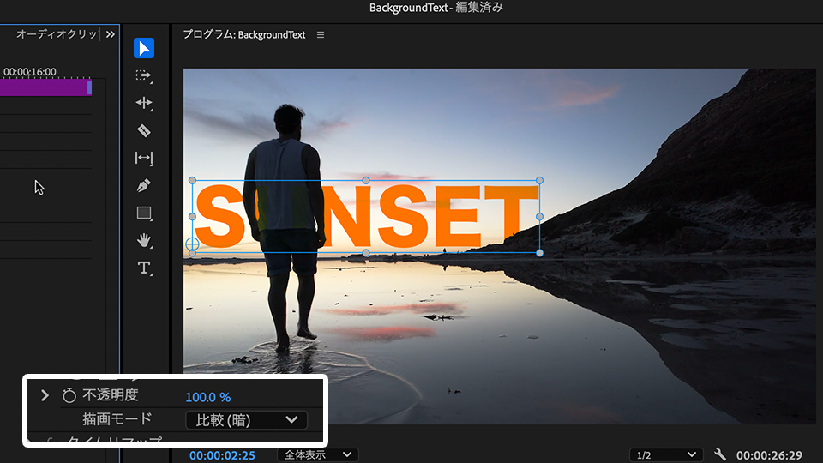823x463 pixels.
Task: Select the Ripple Edit tool
Action: (144, 103)
